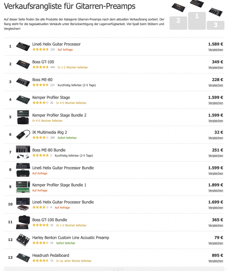Click the Boss GT-100 product image

coord(23,64)
